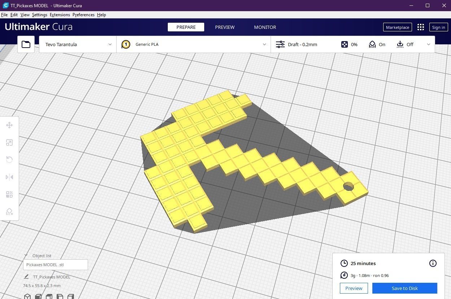The width and height of the screenshot is (451, 299).
Task: Click Cura logo in title bar
Action: click(x=5, y=5)
